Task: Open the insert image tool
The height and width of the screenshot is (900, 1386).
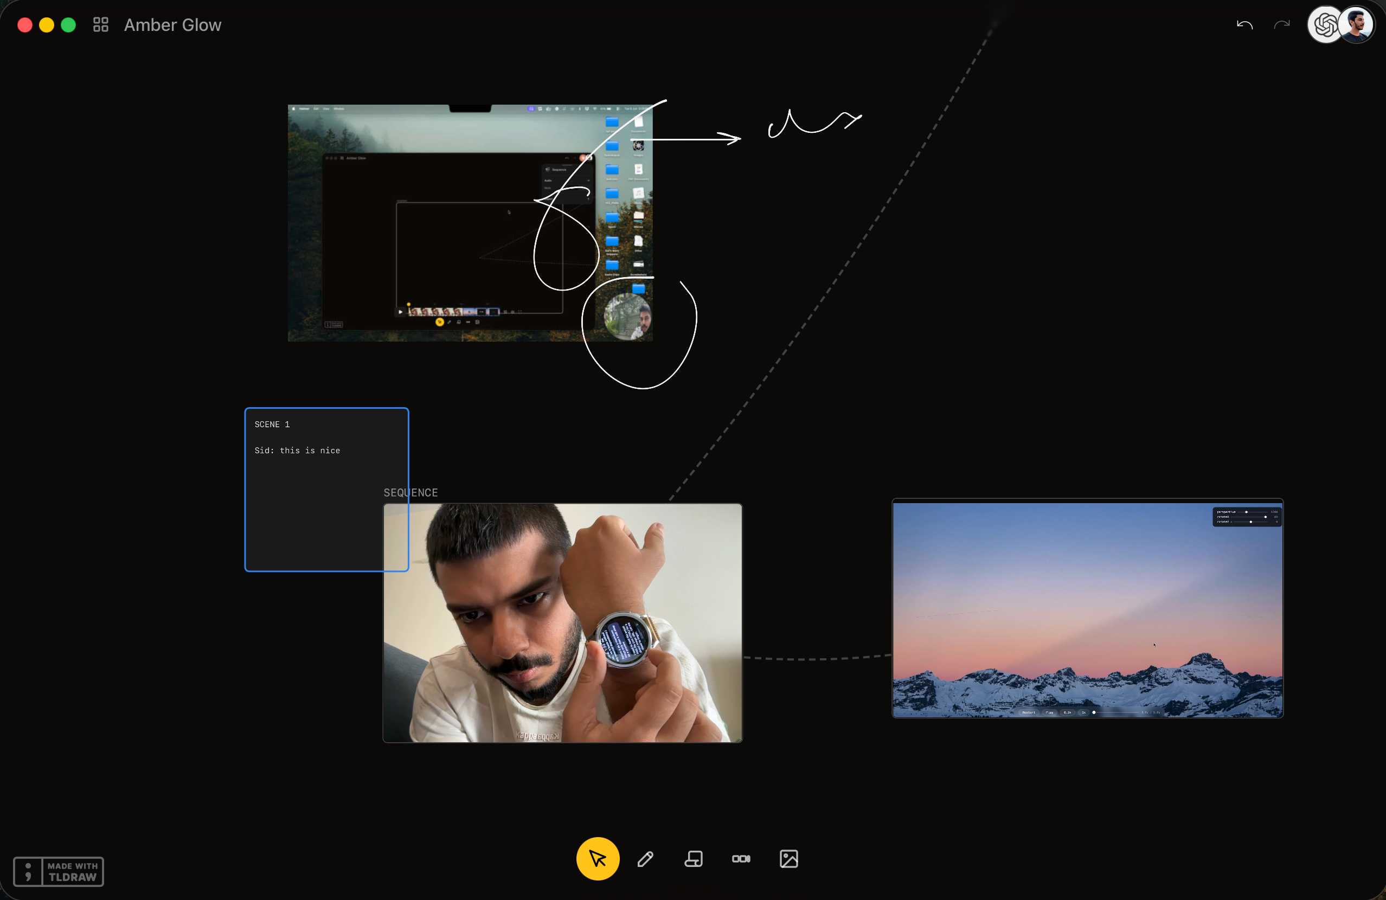Action: tap(788, 859)
